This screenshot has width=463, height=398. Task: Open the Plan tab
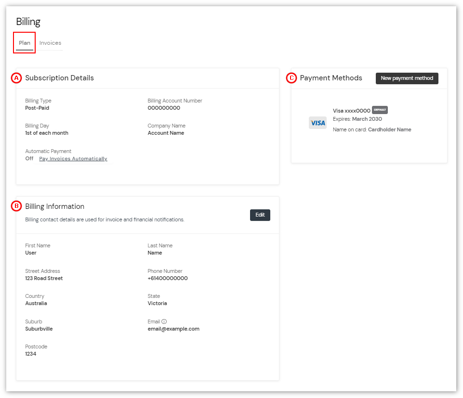pos(25,43)
